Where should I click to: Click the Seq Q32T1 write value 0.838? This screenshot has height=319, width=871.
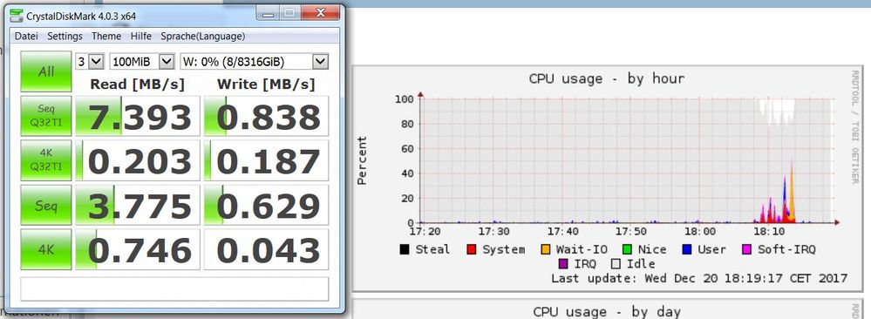point(267,116)
